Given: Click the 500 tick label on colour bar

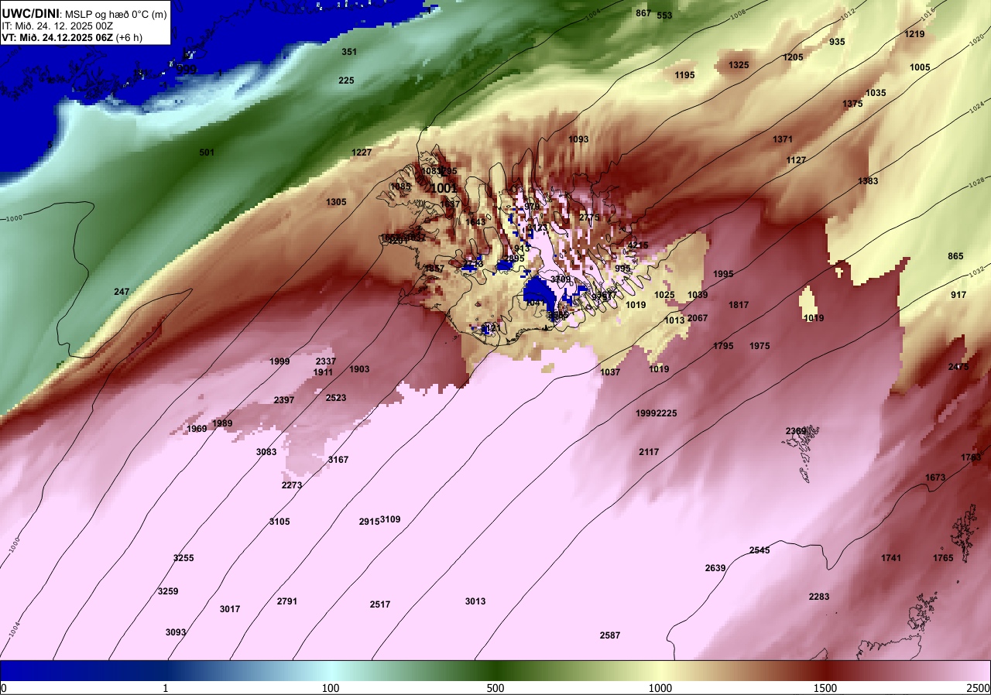Looking at the screenshot, I should click(495, 688).
